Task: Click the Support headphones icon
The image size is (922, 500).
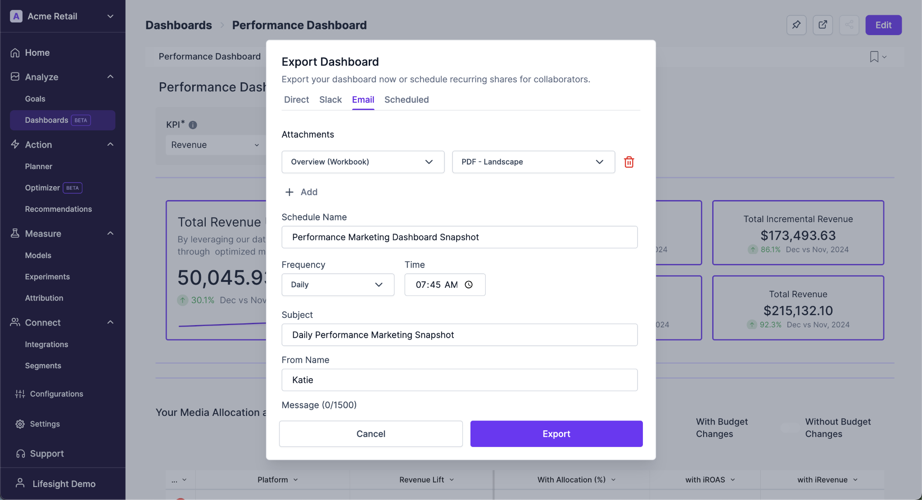Action: pyautogui.click(x=20, y=453)
